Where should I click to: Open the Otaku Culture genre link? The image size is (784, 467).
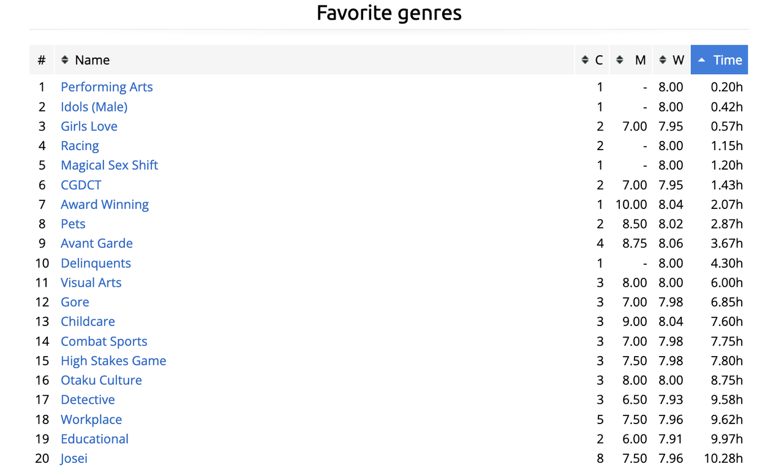[101, 380]
